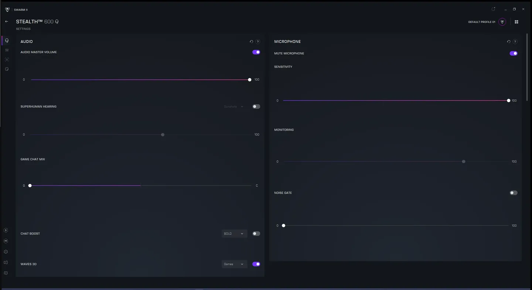
Task: Expand the Chat Boost BOLD dropdown
Action: (234, 234)
